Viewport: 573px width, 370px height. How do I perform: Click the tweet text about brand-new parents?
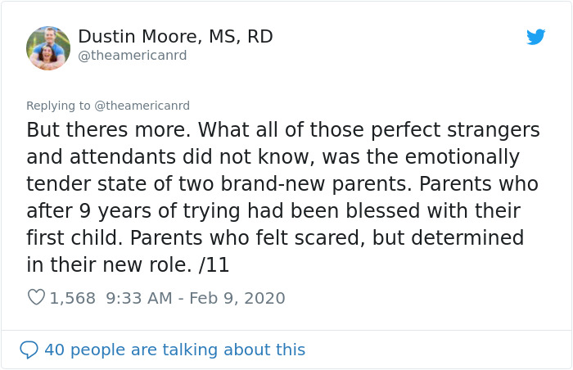[x=283, y=197]
